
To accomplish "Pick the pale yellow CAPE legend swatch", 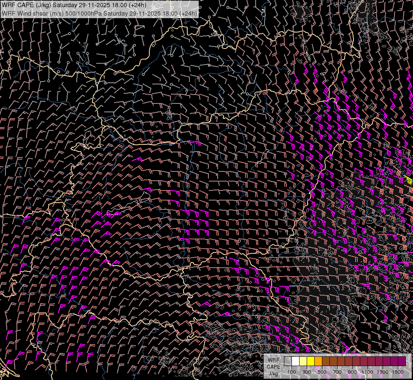I will (303, 361).
